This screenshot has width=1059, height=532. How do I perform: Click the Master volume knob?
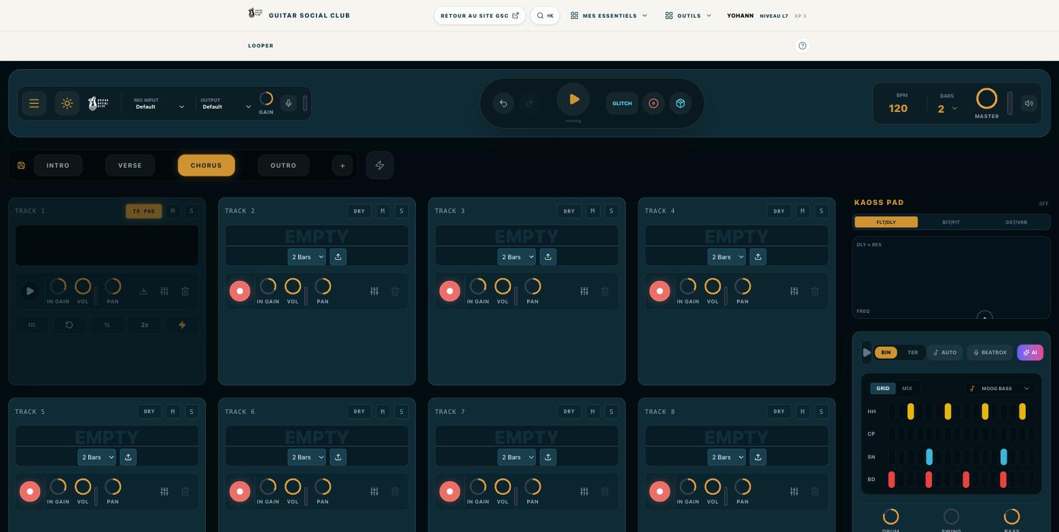986,99
